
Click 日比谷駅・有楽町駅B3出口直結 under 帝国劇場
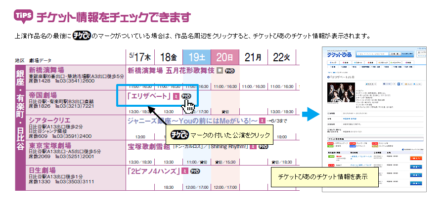pyautogui.click(x=61, y=101)
